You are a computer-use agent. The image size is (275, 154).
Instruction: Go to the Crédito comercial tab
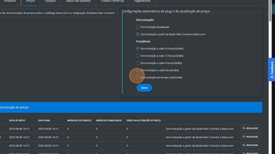(112, 1)
